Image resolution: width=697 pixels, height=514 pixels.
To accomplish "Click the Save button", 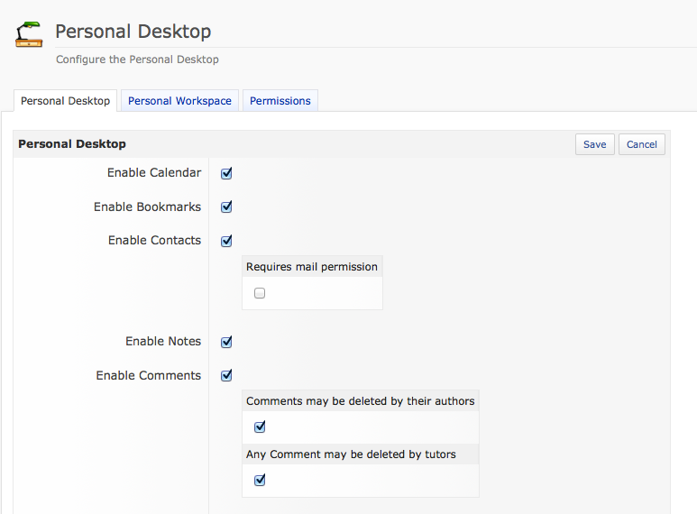I will (x=594, y=144).
